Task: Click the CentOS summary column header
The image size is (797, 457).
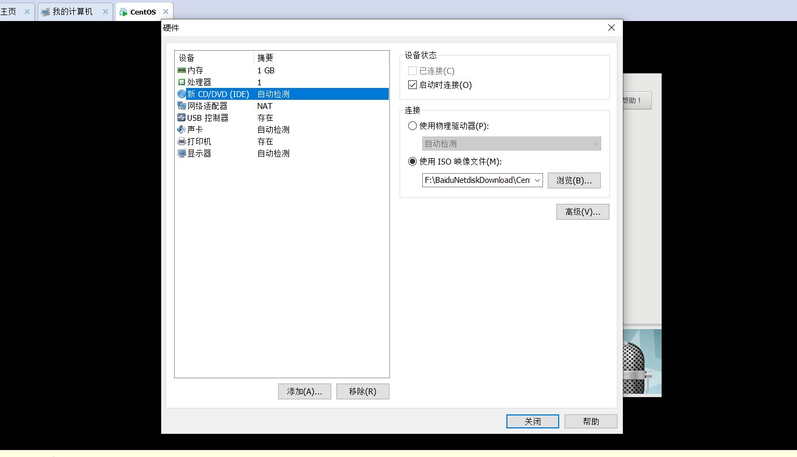Action: 265,58
